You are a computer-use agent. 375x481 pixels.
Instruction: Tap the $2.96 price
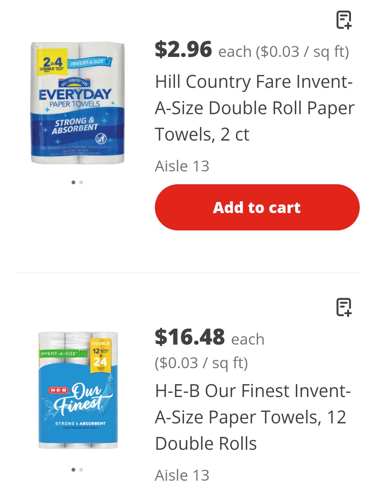coord(183,49)
